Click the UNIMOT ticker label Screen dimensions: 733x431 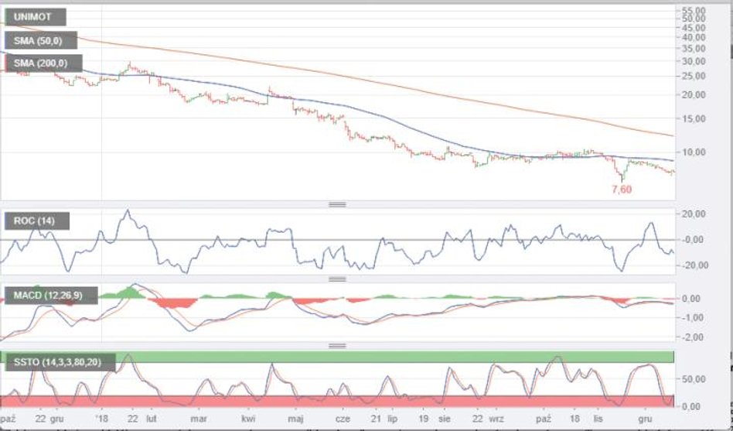click(35, 17)
